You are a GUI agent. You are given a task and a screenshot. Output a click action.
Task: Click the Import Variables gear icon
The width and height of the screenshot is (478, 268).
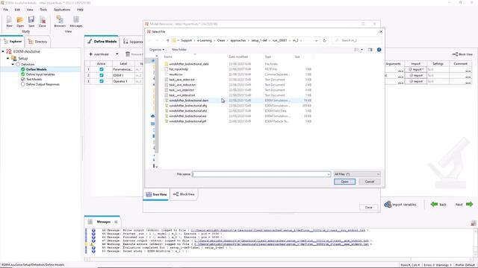click(388, 204)
